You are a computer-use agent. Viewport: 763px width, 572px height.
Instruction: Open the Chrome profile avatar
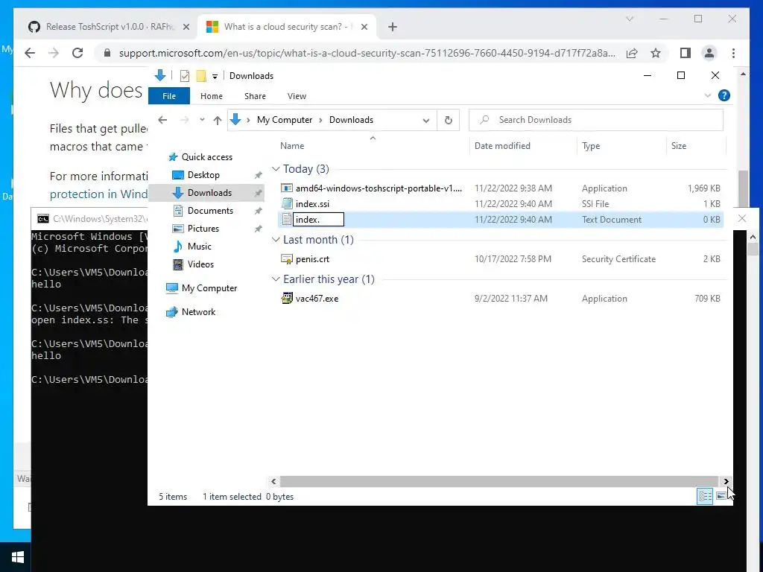[709, 53]
